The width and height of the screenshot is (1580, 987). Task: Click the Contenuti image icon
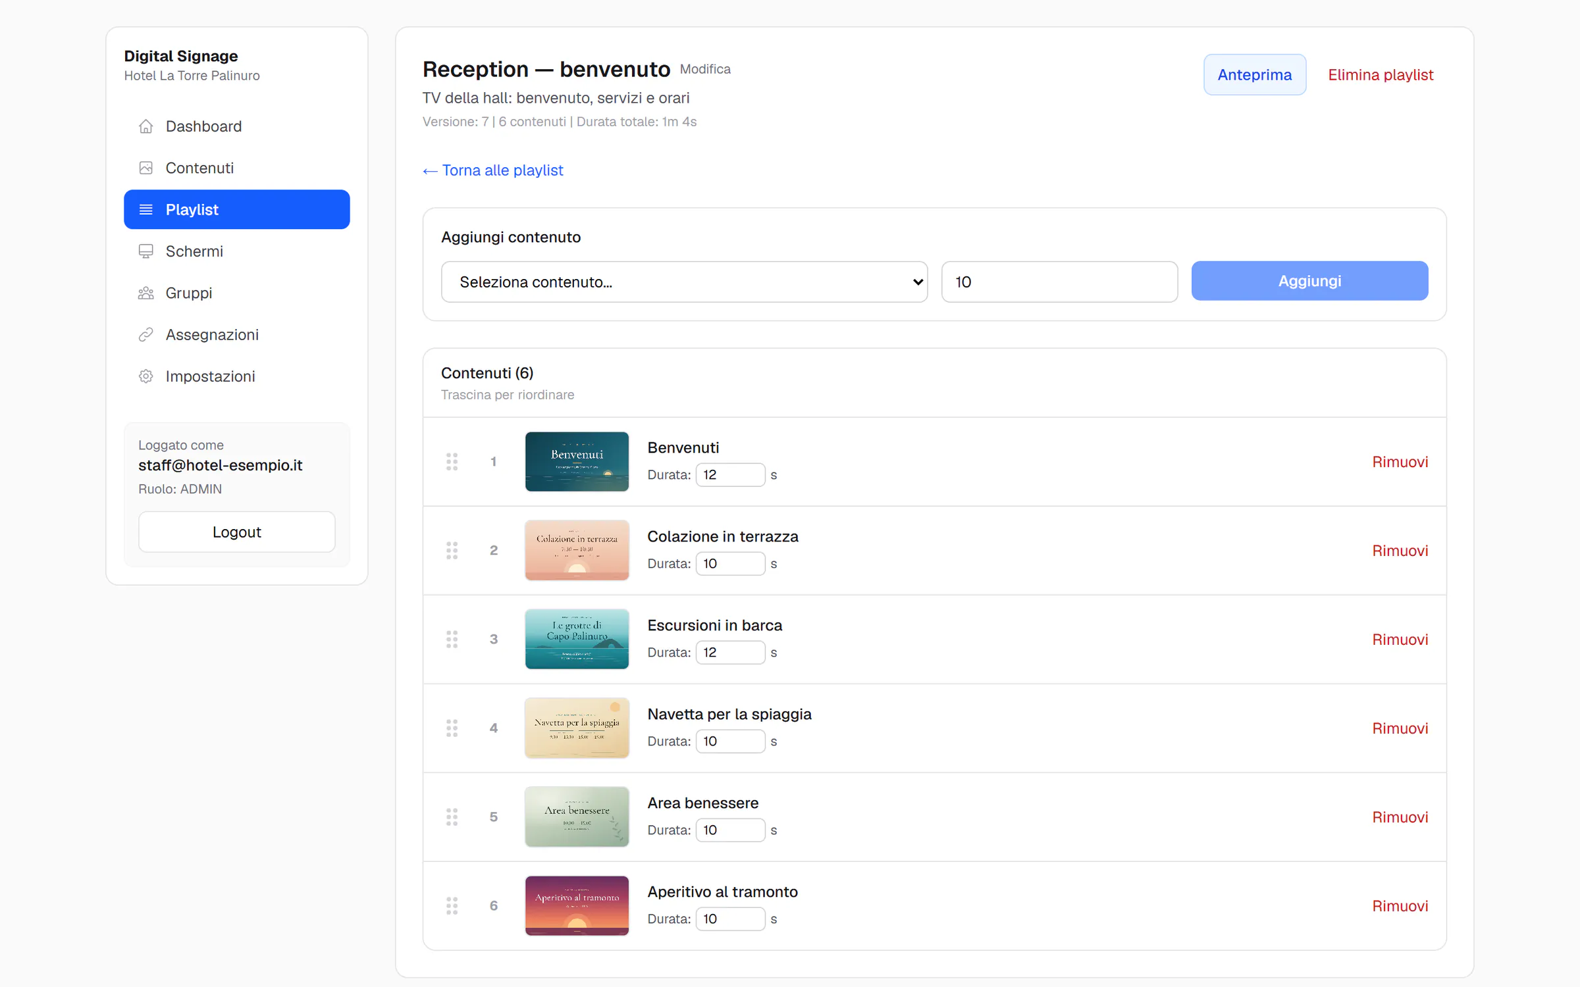click(146, 168)
